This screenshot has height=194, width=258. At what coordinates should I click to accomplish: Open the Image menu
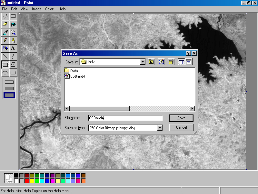point(36,9)
